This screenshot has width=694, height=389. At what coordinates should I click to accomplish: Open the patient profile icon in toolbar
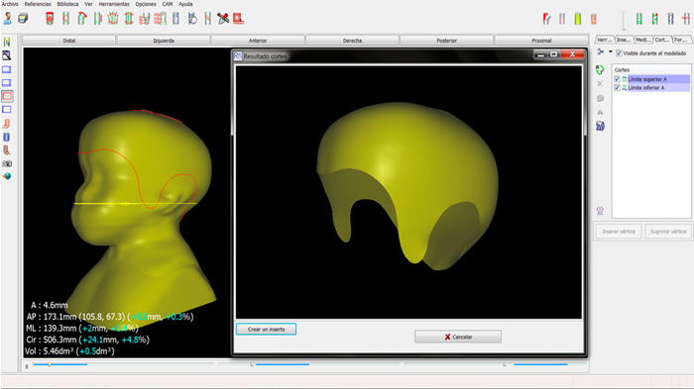click(8, 18)
